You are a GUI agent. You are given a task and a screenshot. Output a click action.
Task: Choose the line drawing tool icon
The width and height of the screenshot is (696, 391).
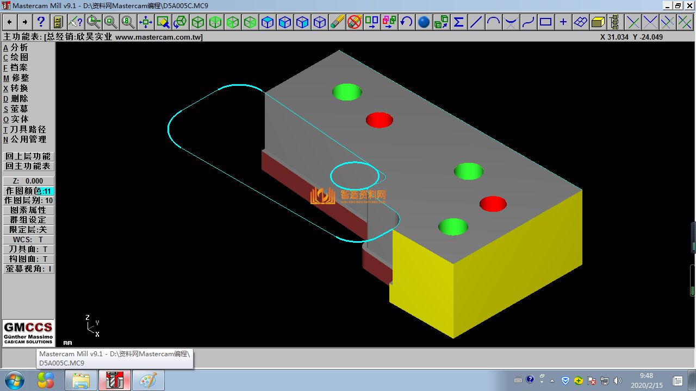click(476, 22)
